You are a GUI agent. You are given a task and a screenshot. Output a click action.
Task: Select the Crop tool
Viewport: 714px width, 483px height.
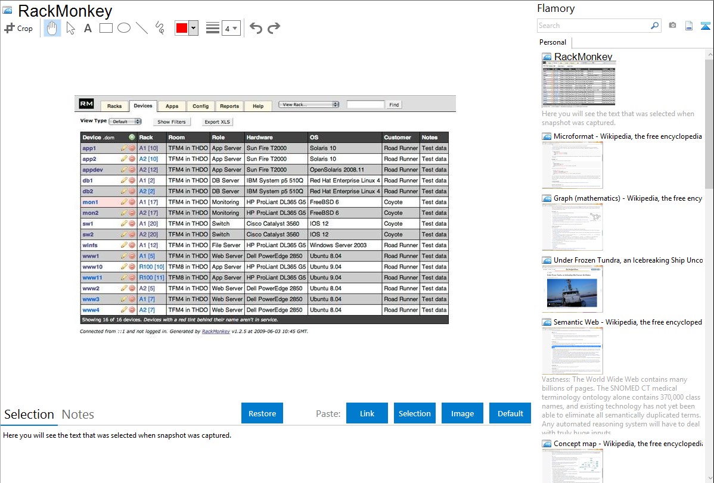(18, 28)
